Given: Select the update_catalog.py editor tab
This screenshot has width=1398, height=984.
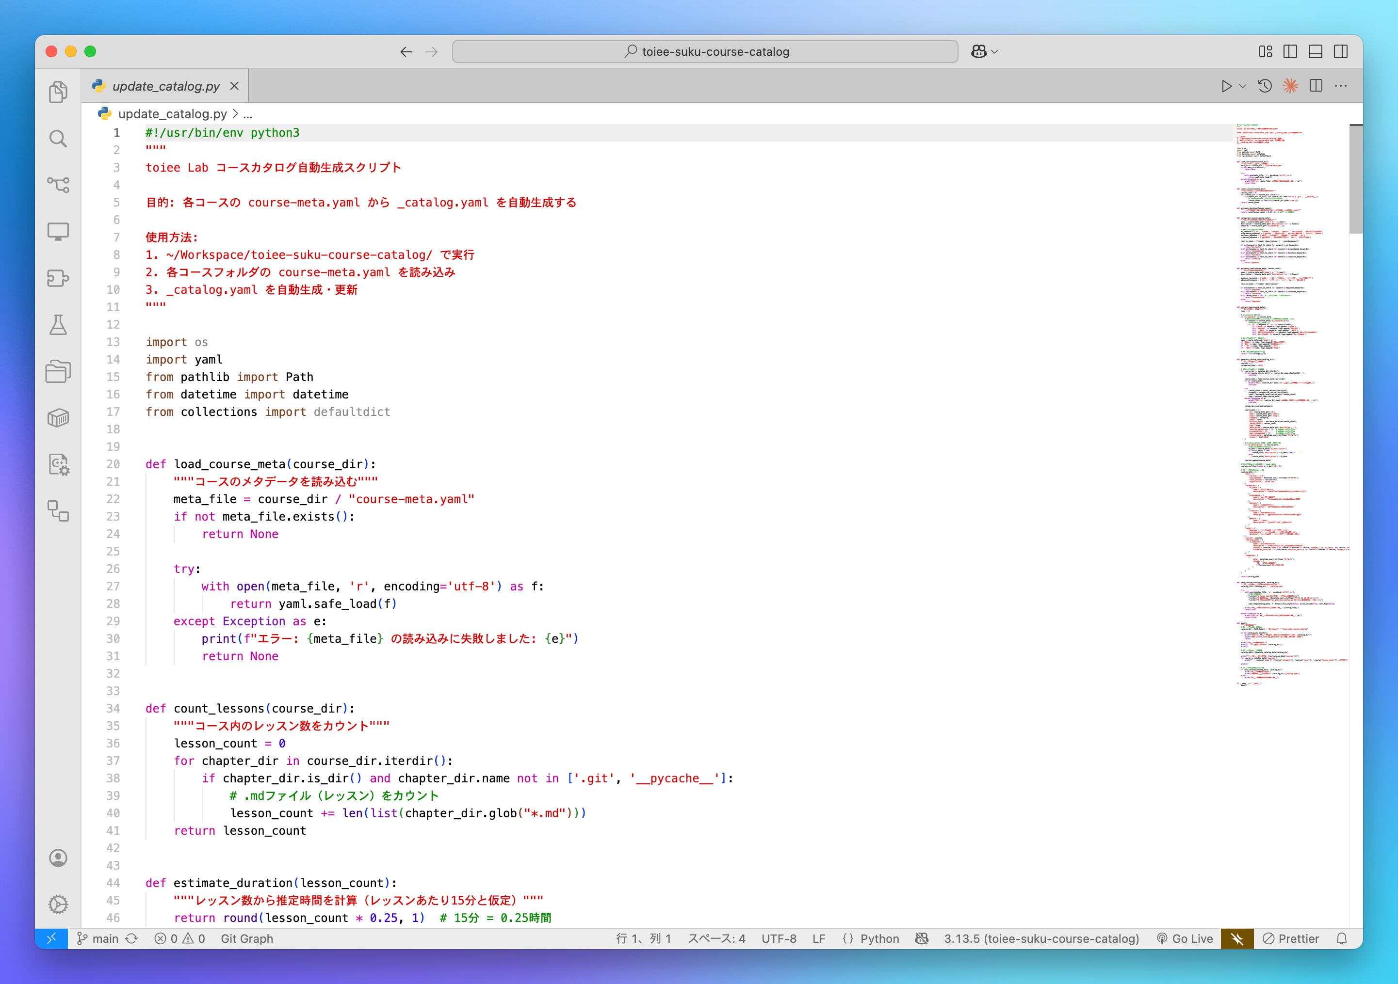Looking at the screenshot, I should tap(165, 86).
